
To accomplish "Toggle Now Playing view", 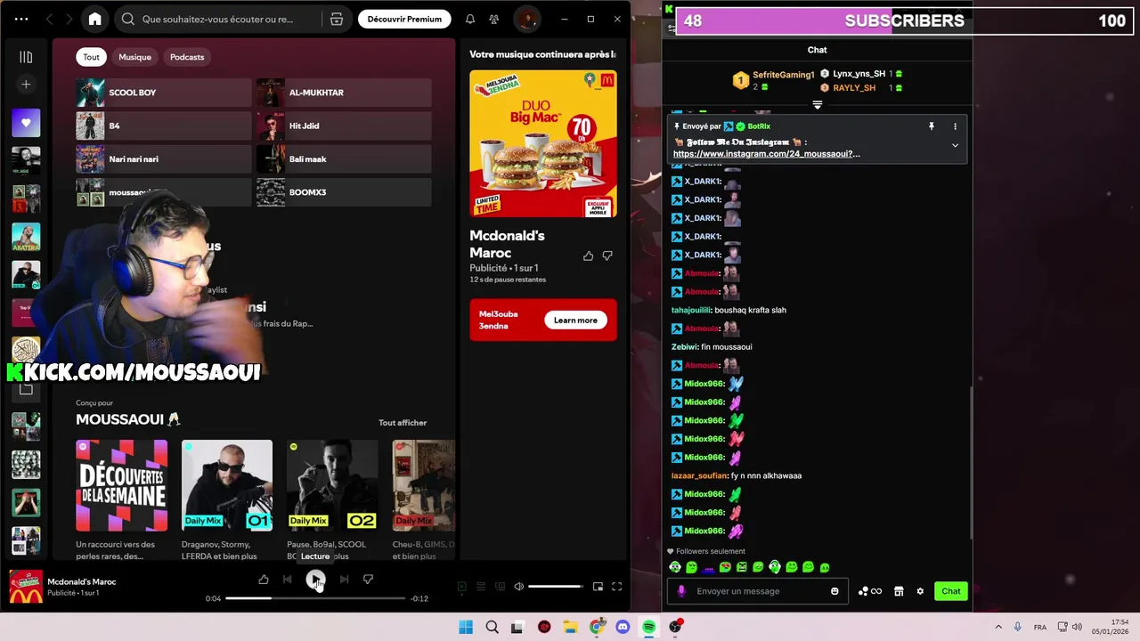I will [461, 587].
